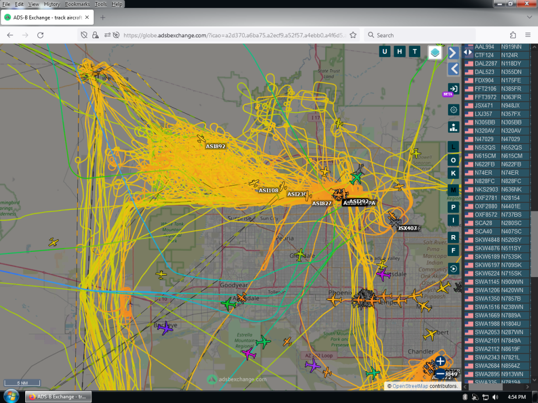Toggle the P button on map
The width and height of the screenshot is (538, 403).
[453, 207]
